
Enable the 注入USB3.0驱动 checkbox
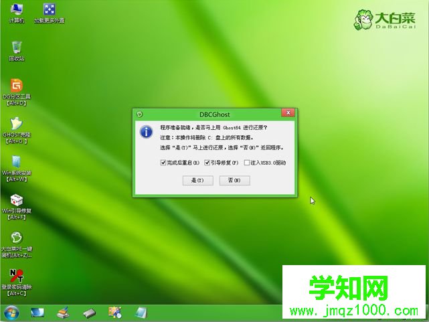pos(247,163)
